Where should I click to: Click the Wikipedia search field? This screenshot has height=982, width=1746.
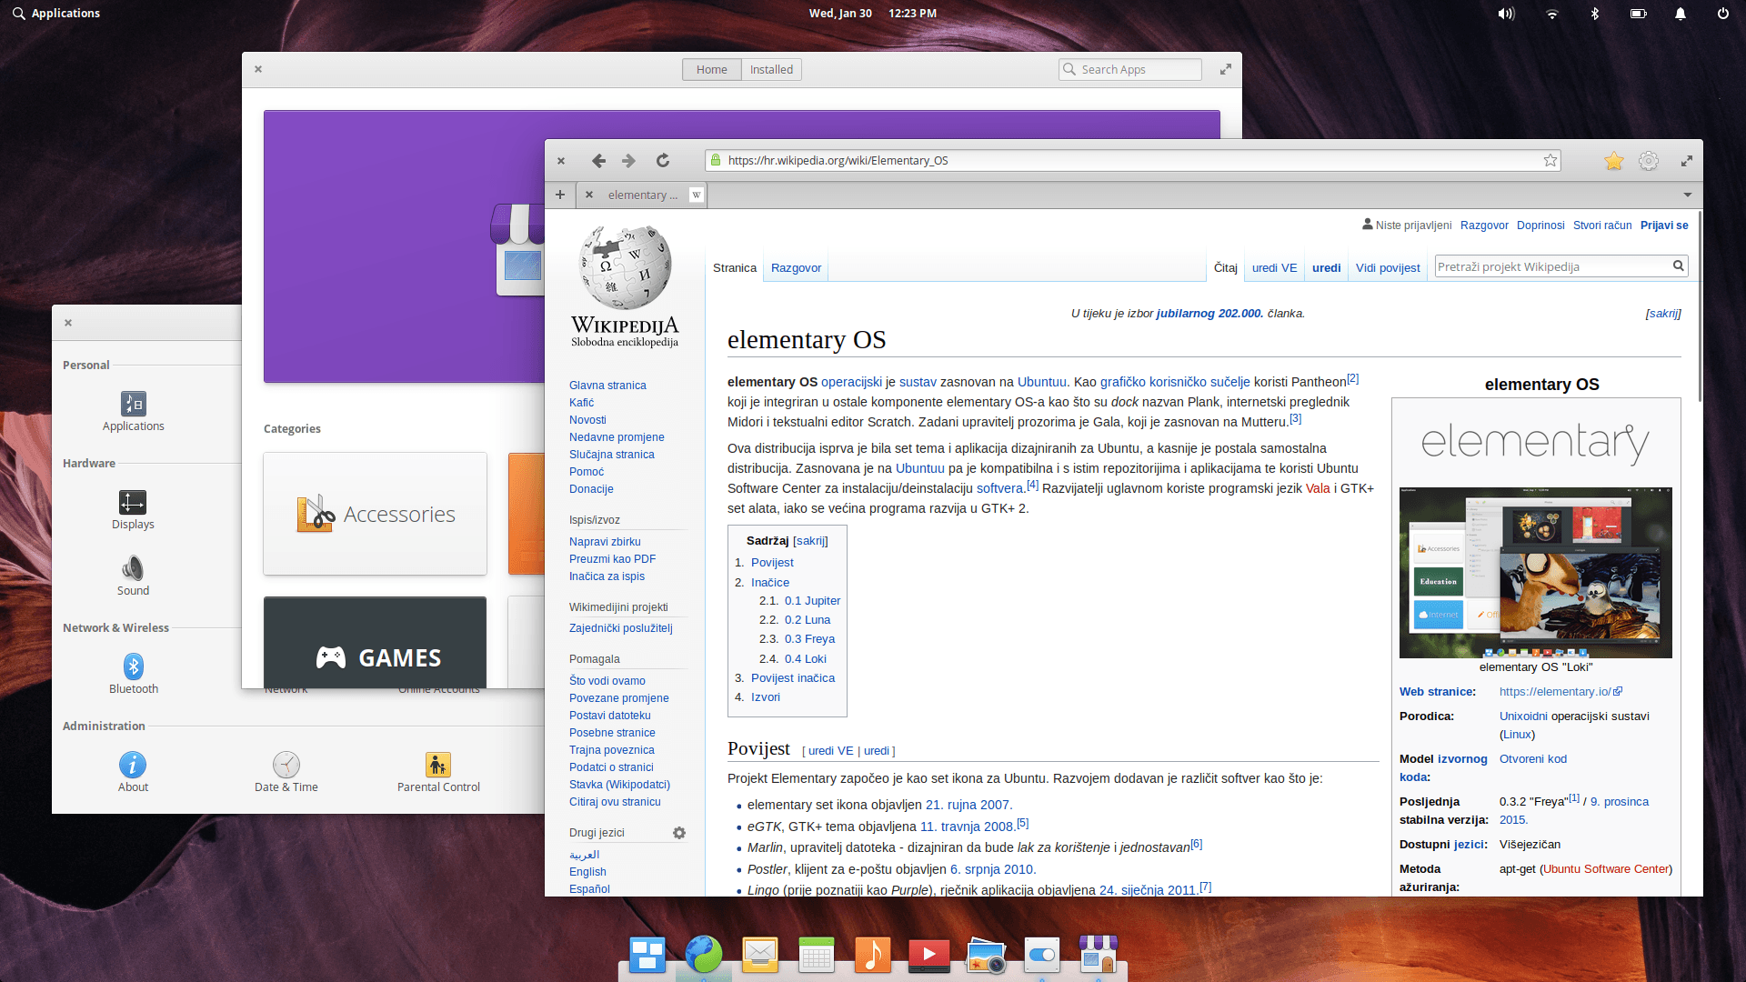1552,266
